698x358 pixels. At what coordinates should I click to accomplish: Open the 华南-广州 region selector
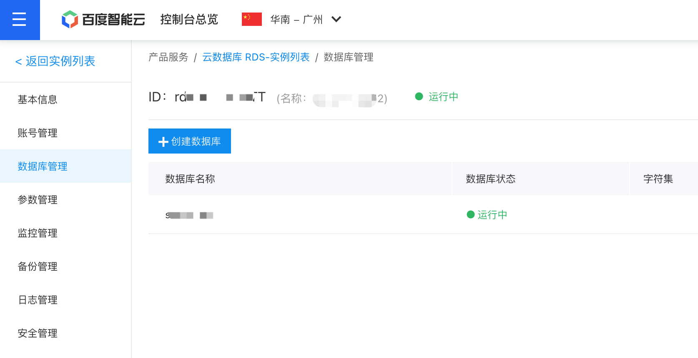[296, 20]
